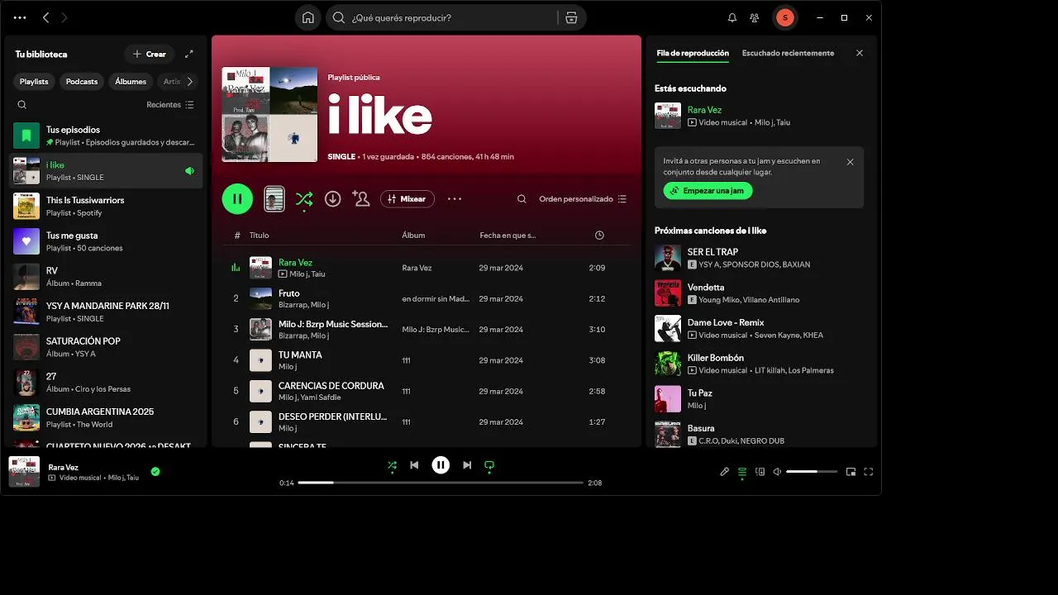This screenshot has height=595, width=1058.
Task: Open the notifications bell
Action: click(732, 17)
